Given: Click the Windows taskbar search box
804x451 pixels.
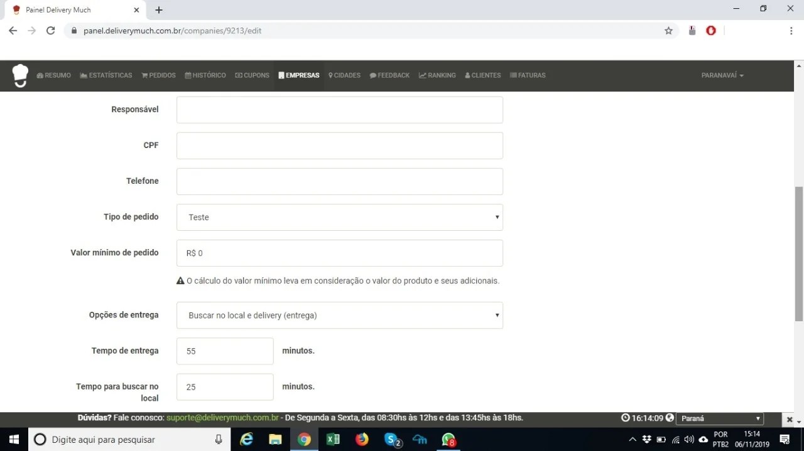Looking at the screenshot, I should [x=129, y=440].
